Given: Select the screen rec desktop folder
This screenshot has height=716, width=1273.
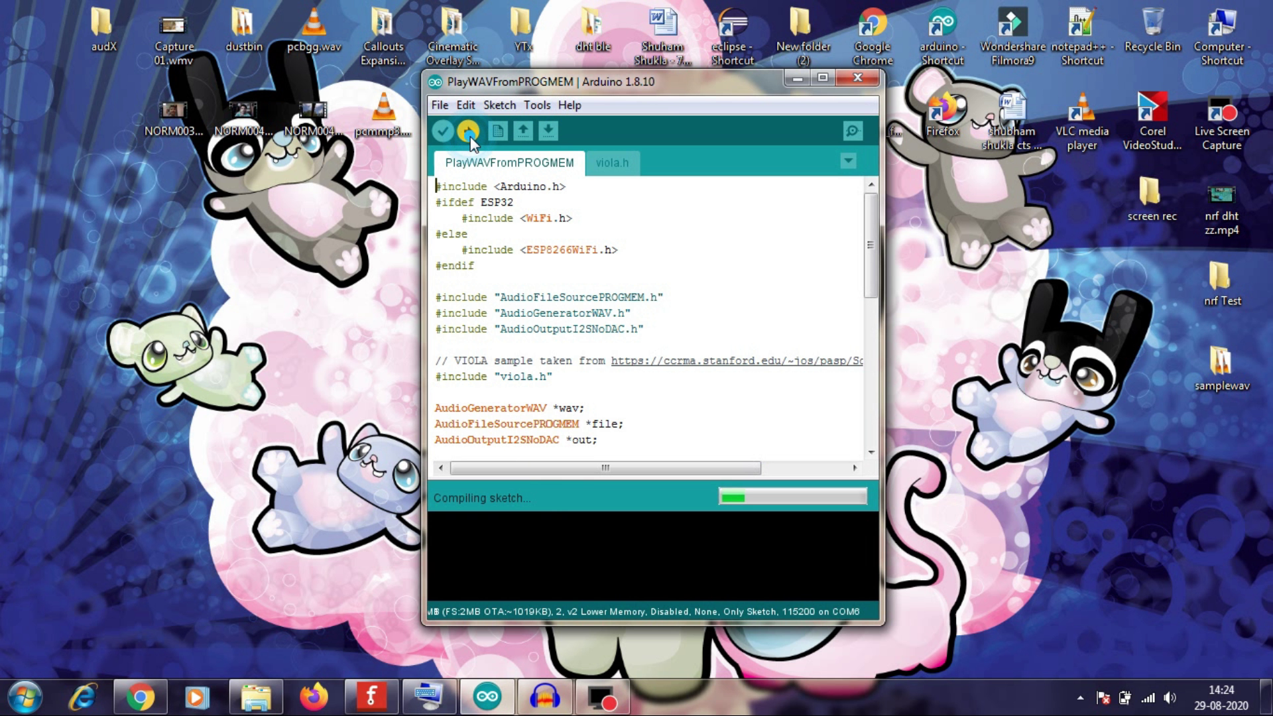Looking at the screenshot, I should click(1152, 200).
